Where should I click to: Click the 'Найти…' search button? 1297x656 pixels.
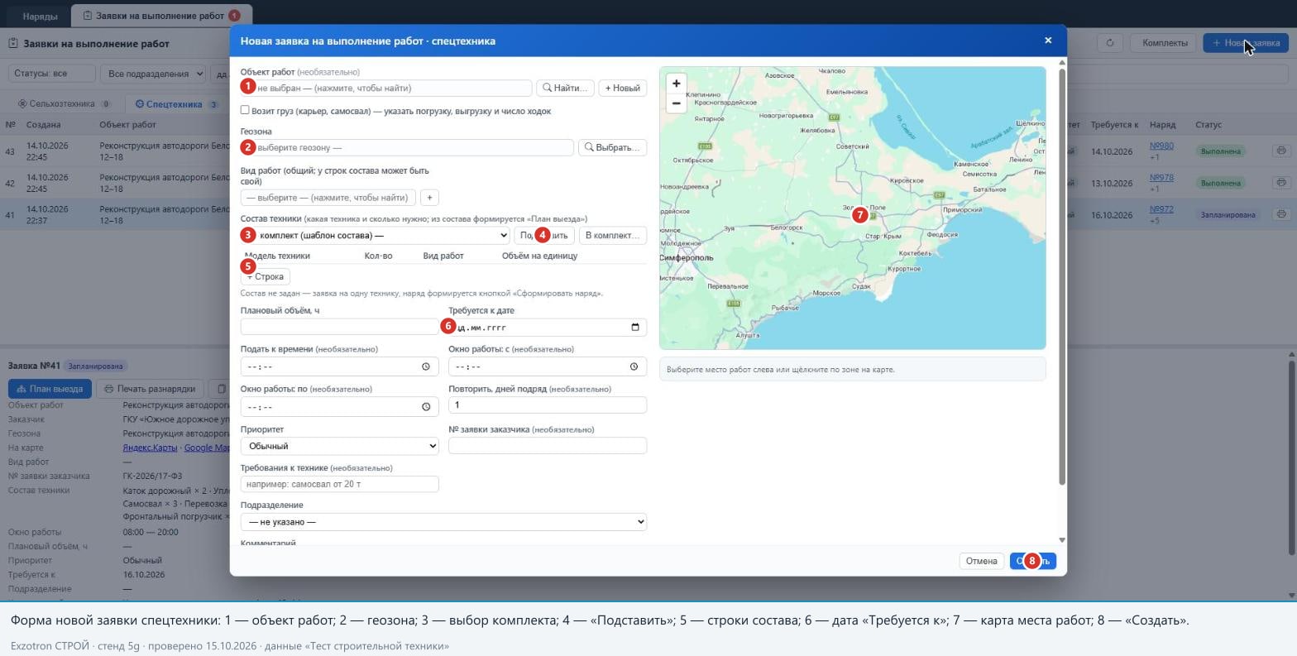565,88
